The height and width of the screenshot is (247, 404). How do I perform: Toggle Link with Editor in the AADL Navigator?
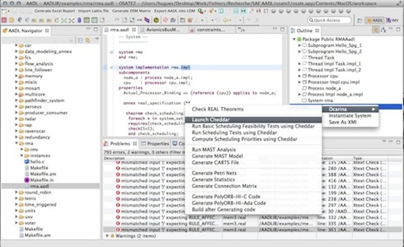(x=88, y=40)
